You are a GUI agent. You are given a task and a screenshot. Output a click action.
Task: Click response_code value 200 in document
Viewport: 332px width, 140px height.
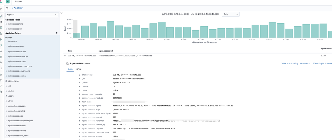point(115,132)
